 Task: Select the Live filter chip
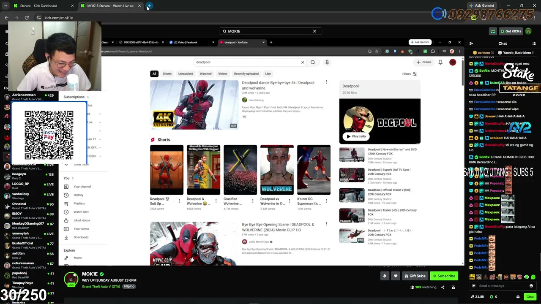(268, 74)
